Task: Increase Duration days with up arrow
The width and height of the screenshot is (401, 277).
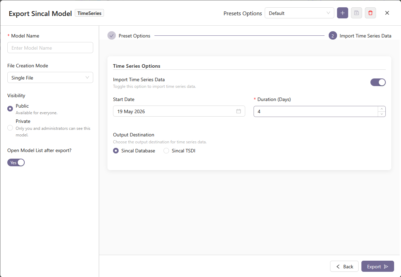Action: 382,109
